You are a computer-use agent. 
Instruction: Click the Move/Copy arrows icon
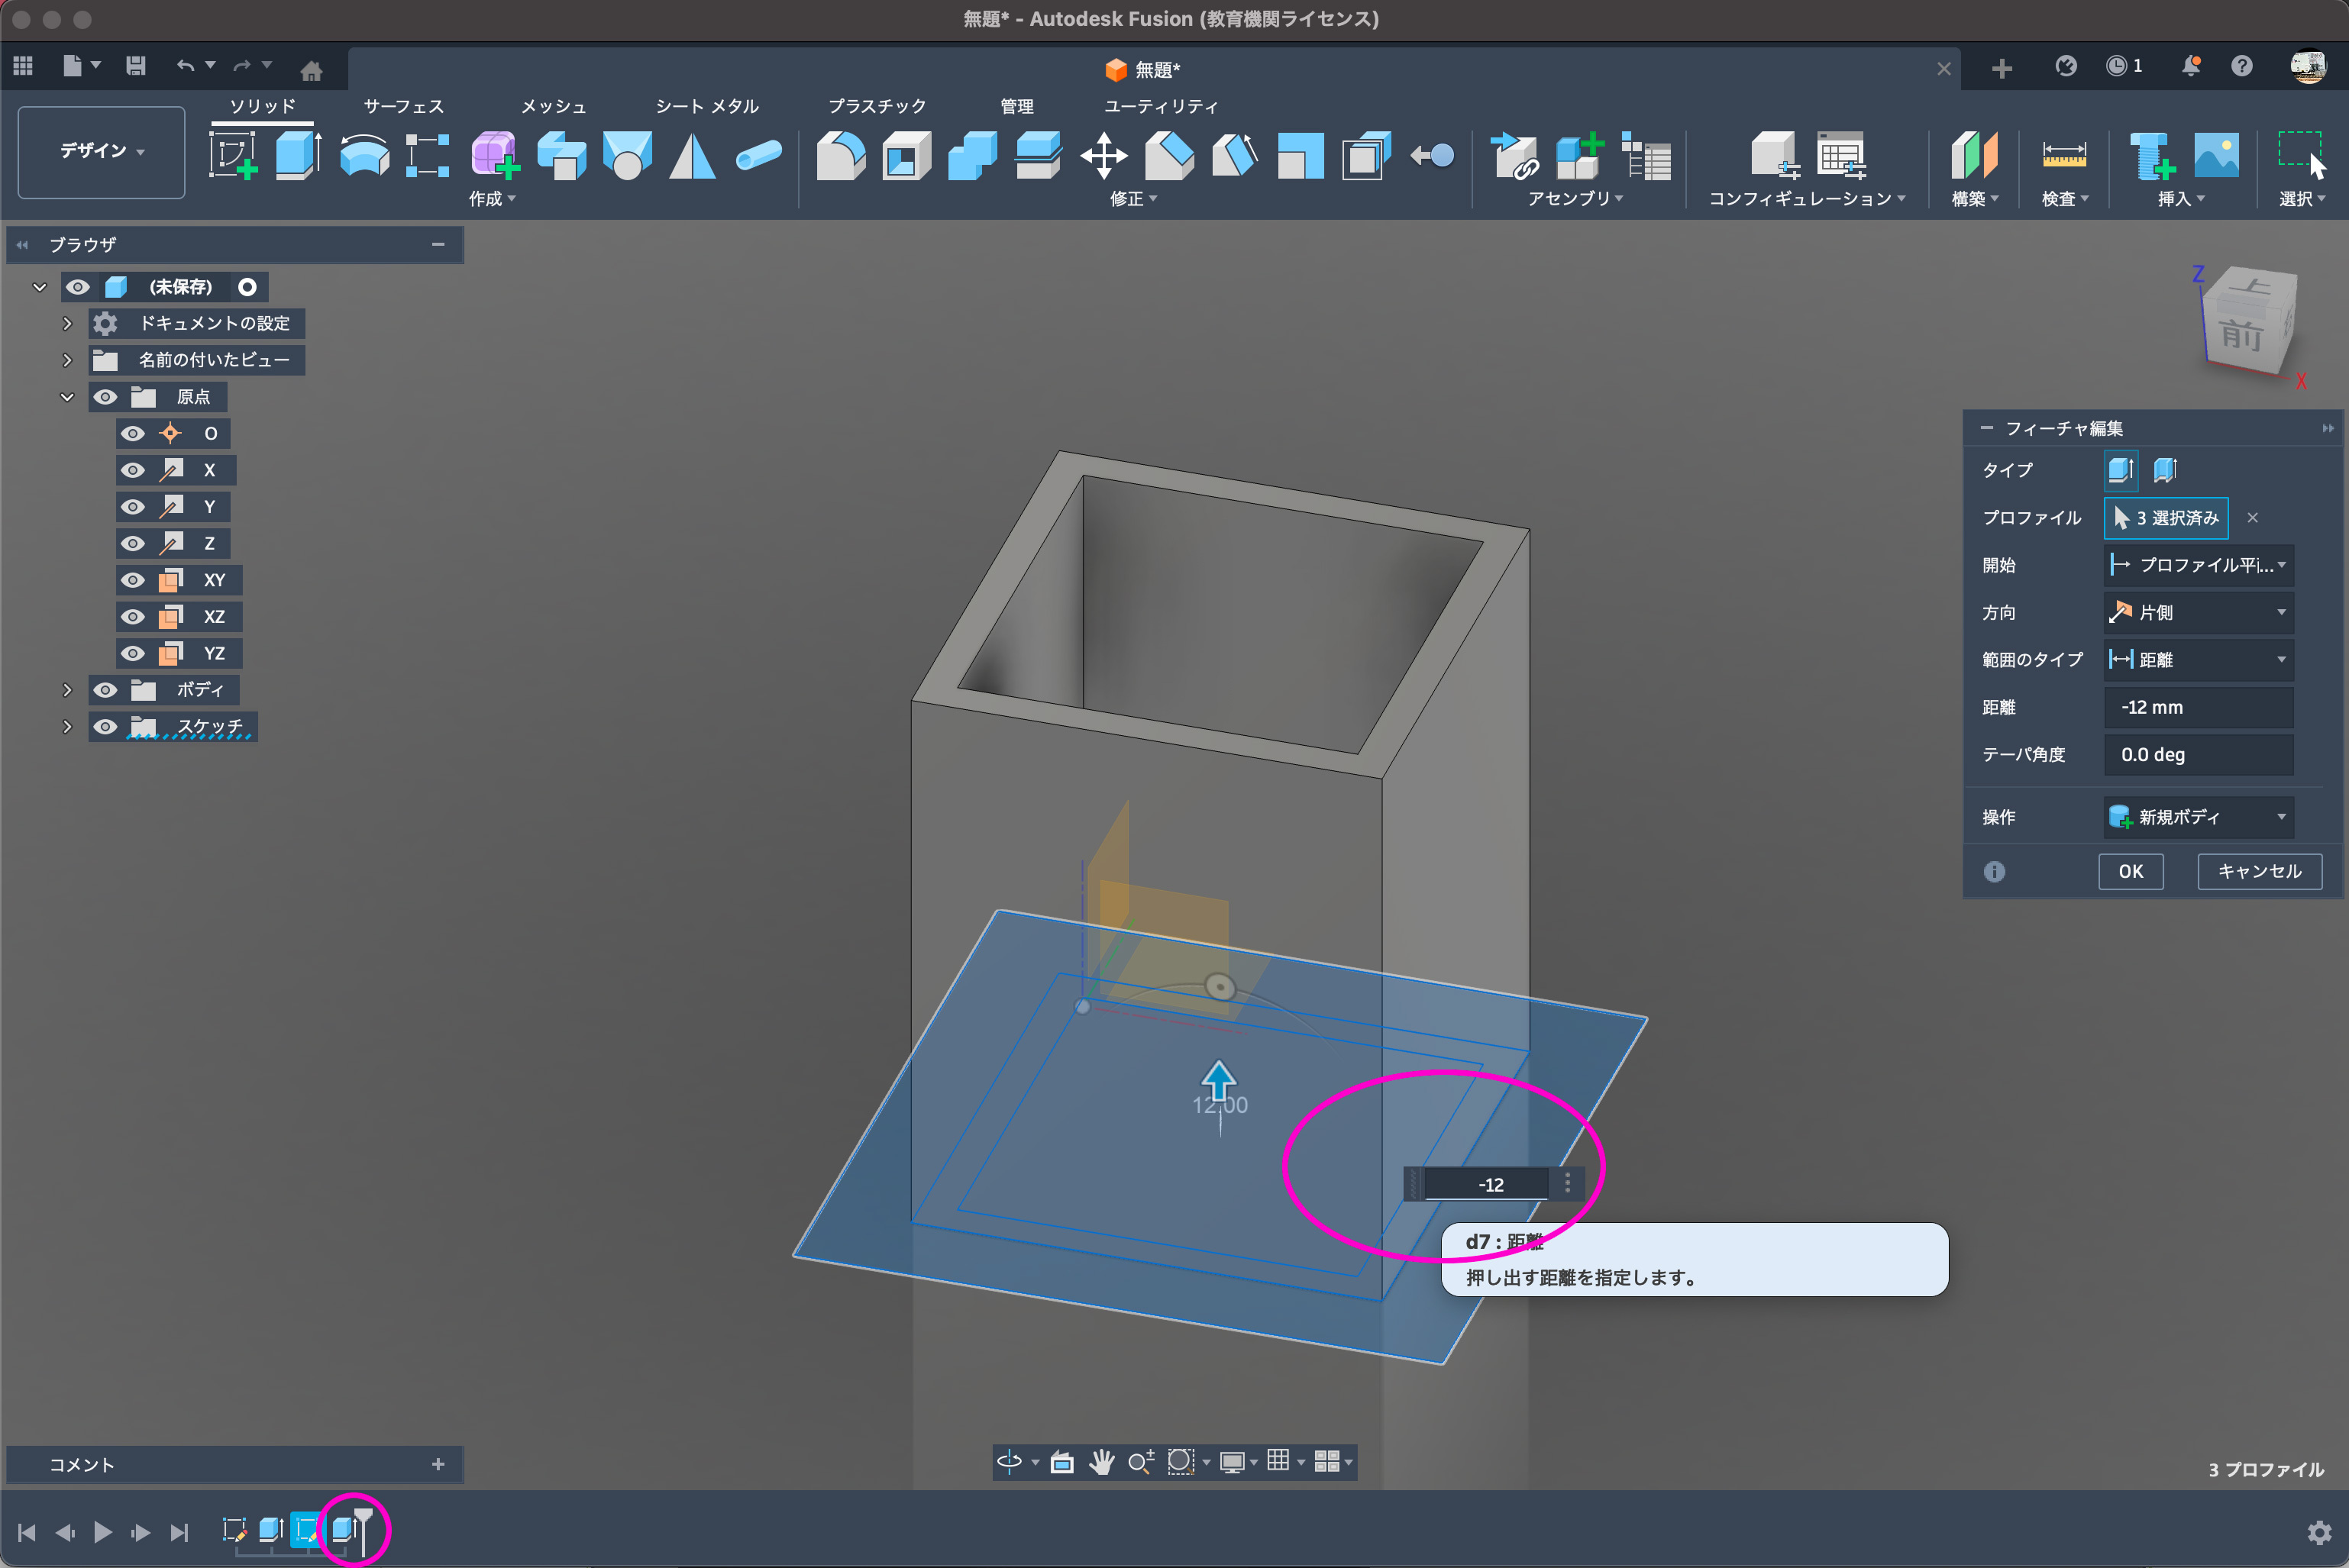click(x=1103, y=156)
